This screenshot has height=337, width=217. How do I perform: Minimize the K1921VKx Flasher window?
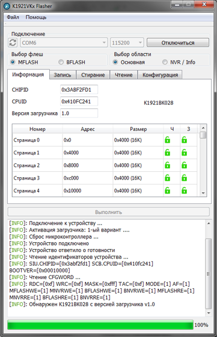pos(177,4)
